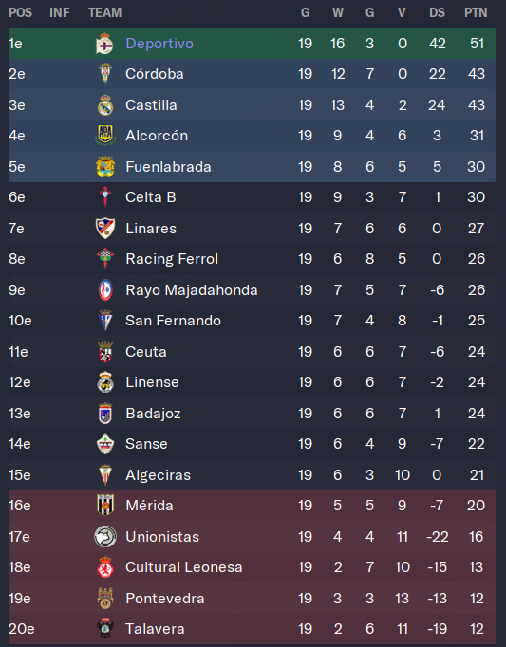The image size is (506, 647).
Task: Click the Alcorcón club badge
Action: pyautogui.click(x=105, y=136)
